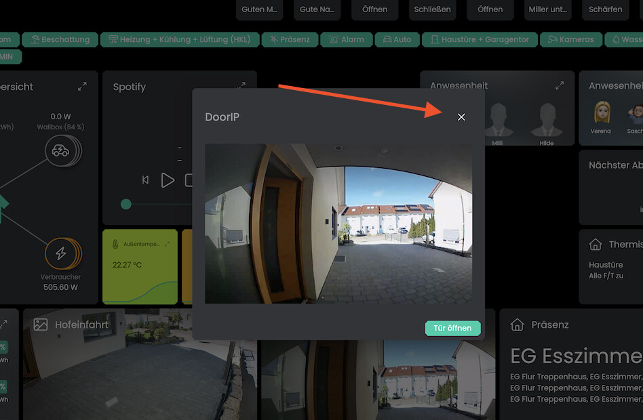Expand the Außentemperatur tile

[x=167, y=244]
